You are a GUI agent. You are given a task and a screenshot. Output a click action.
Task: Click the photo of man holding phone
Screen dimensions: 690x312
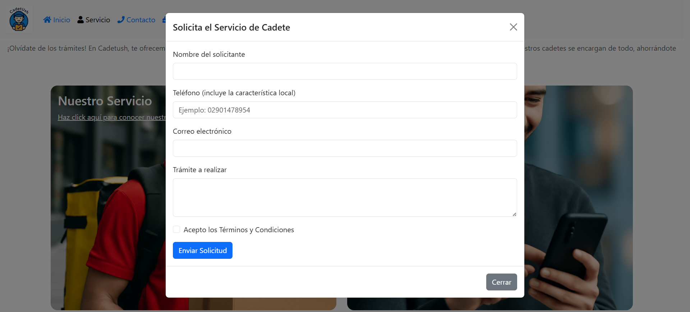pyautogui.click(x=579, y=198)
